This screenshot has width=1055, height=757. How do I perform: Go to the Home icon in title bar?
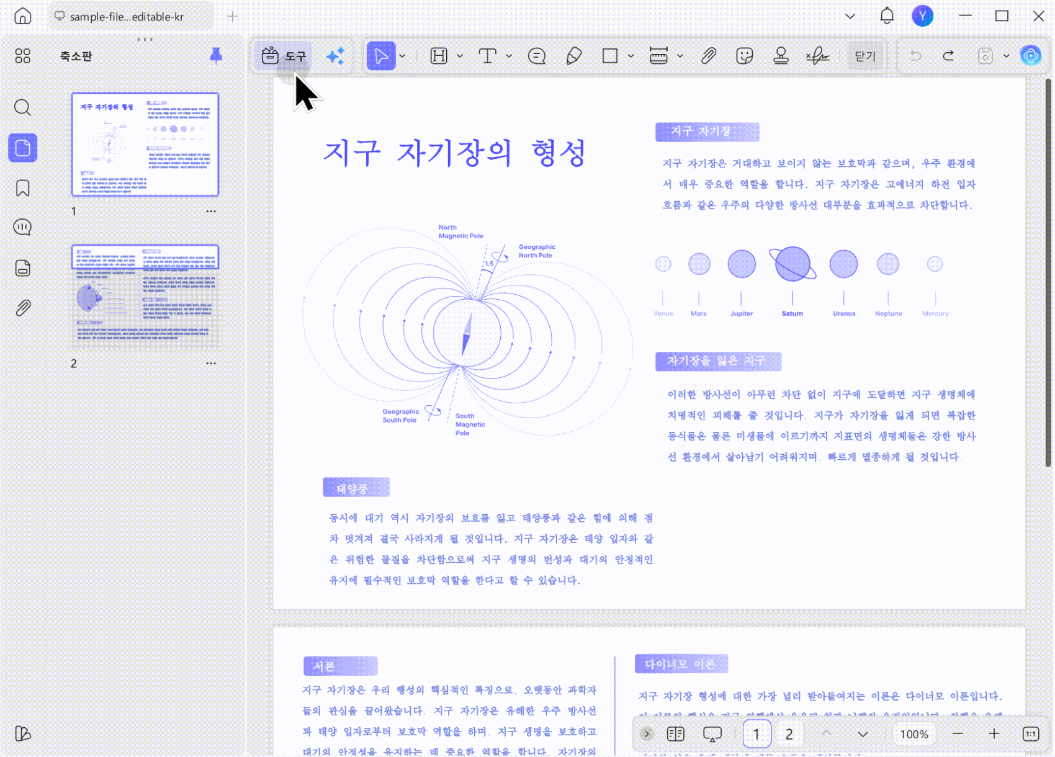click(22, 16)
